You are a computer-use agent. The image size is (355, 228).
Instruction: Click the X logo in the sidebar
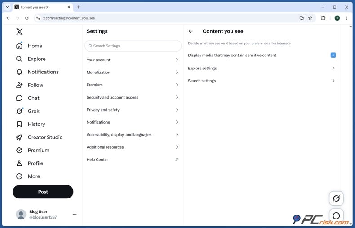click(x=19, y=31)
